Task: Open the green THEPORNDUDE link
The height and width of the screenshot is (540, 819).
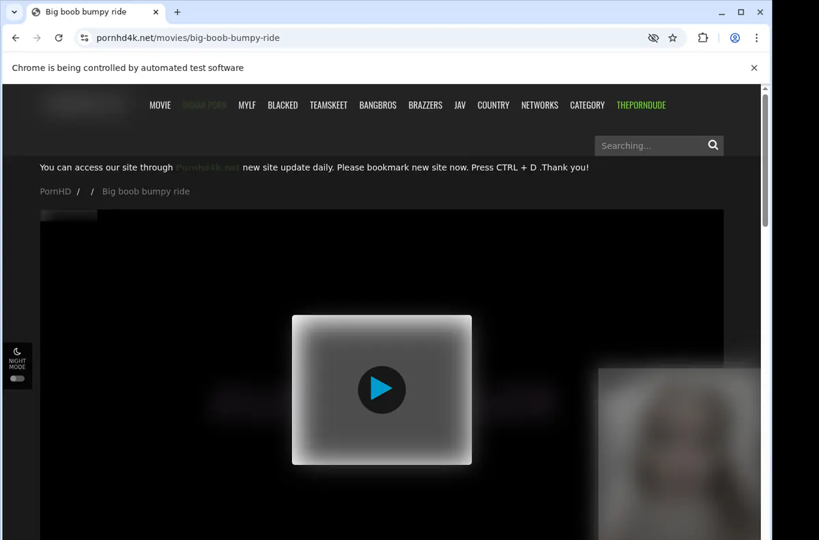Action: 641,105
